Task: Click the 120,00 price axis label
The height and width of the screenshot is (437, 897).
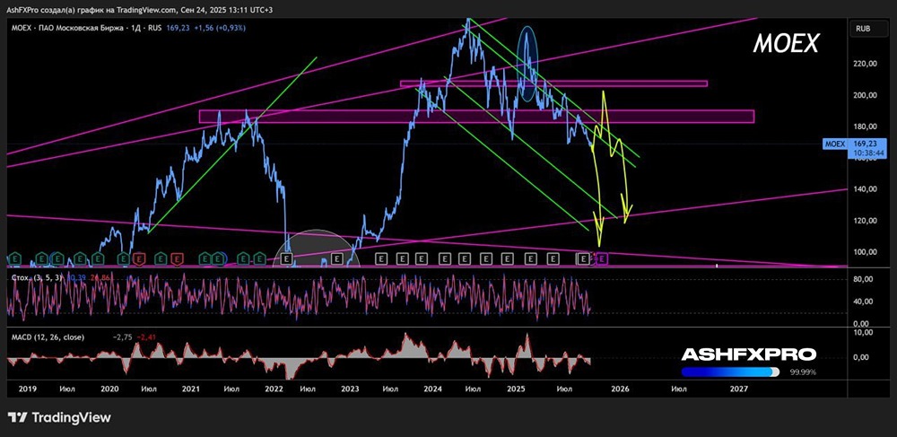Action: coord(863,221)
